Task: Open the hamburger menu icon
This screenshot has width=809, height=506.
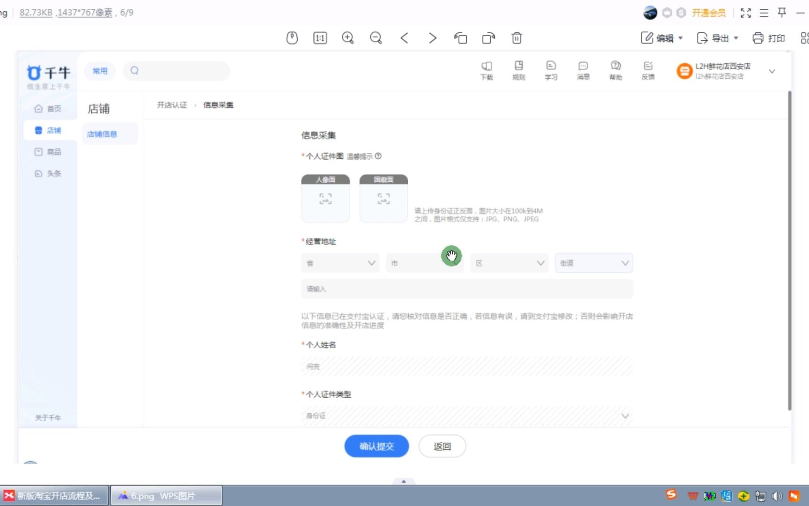Action: 764,13
